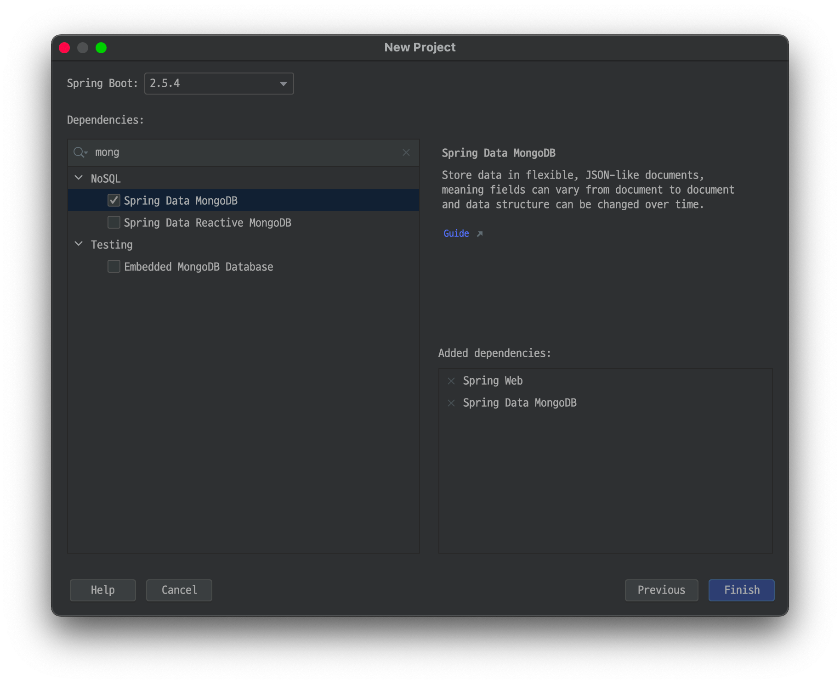Viewport: 840px width, 684px height.
Task: Collapse the NoSQL category
Action: tap(79, 178)
